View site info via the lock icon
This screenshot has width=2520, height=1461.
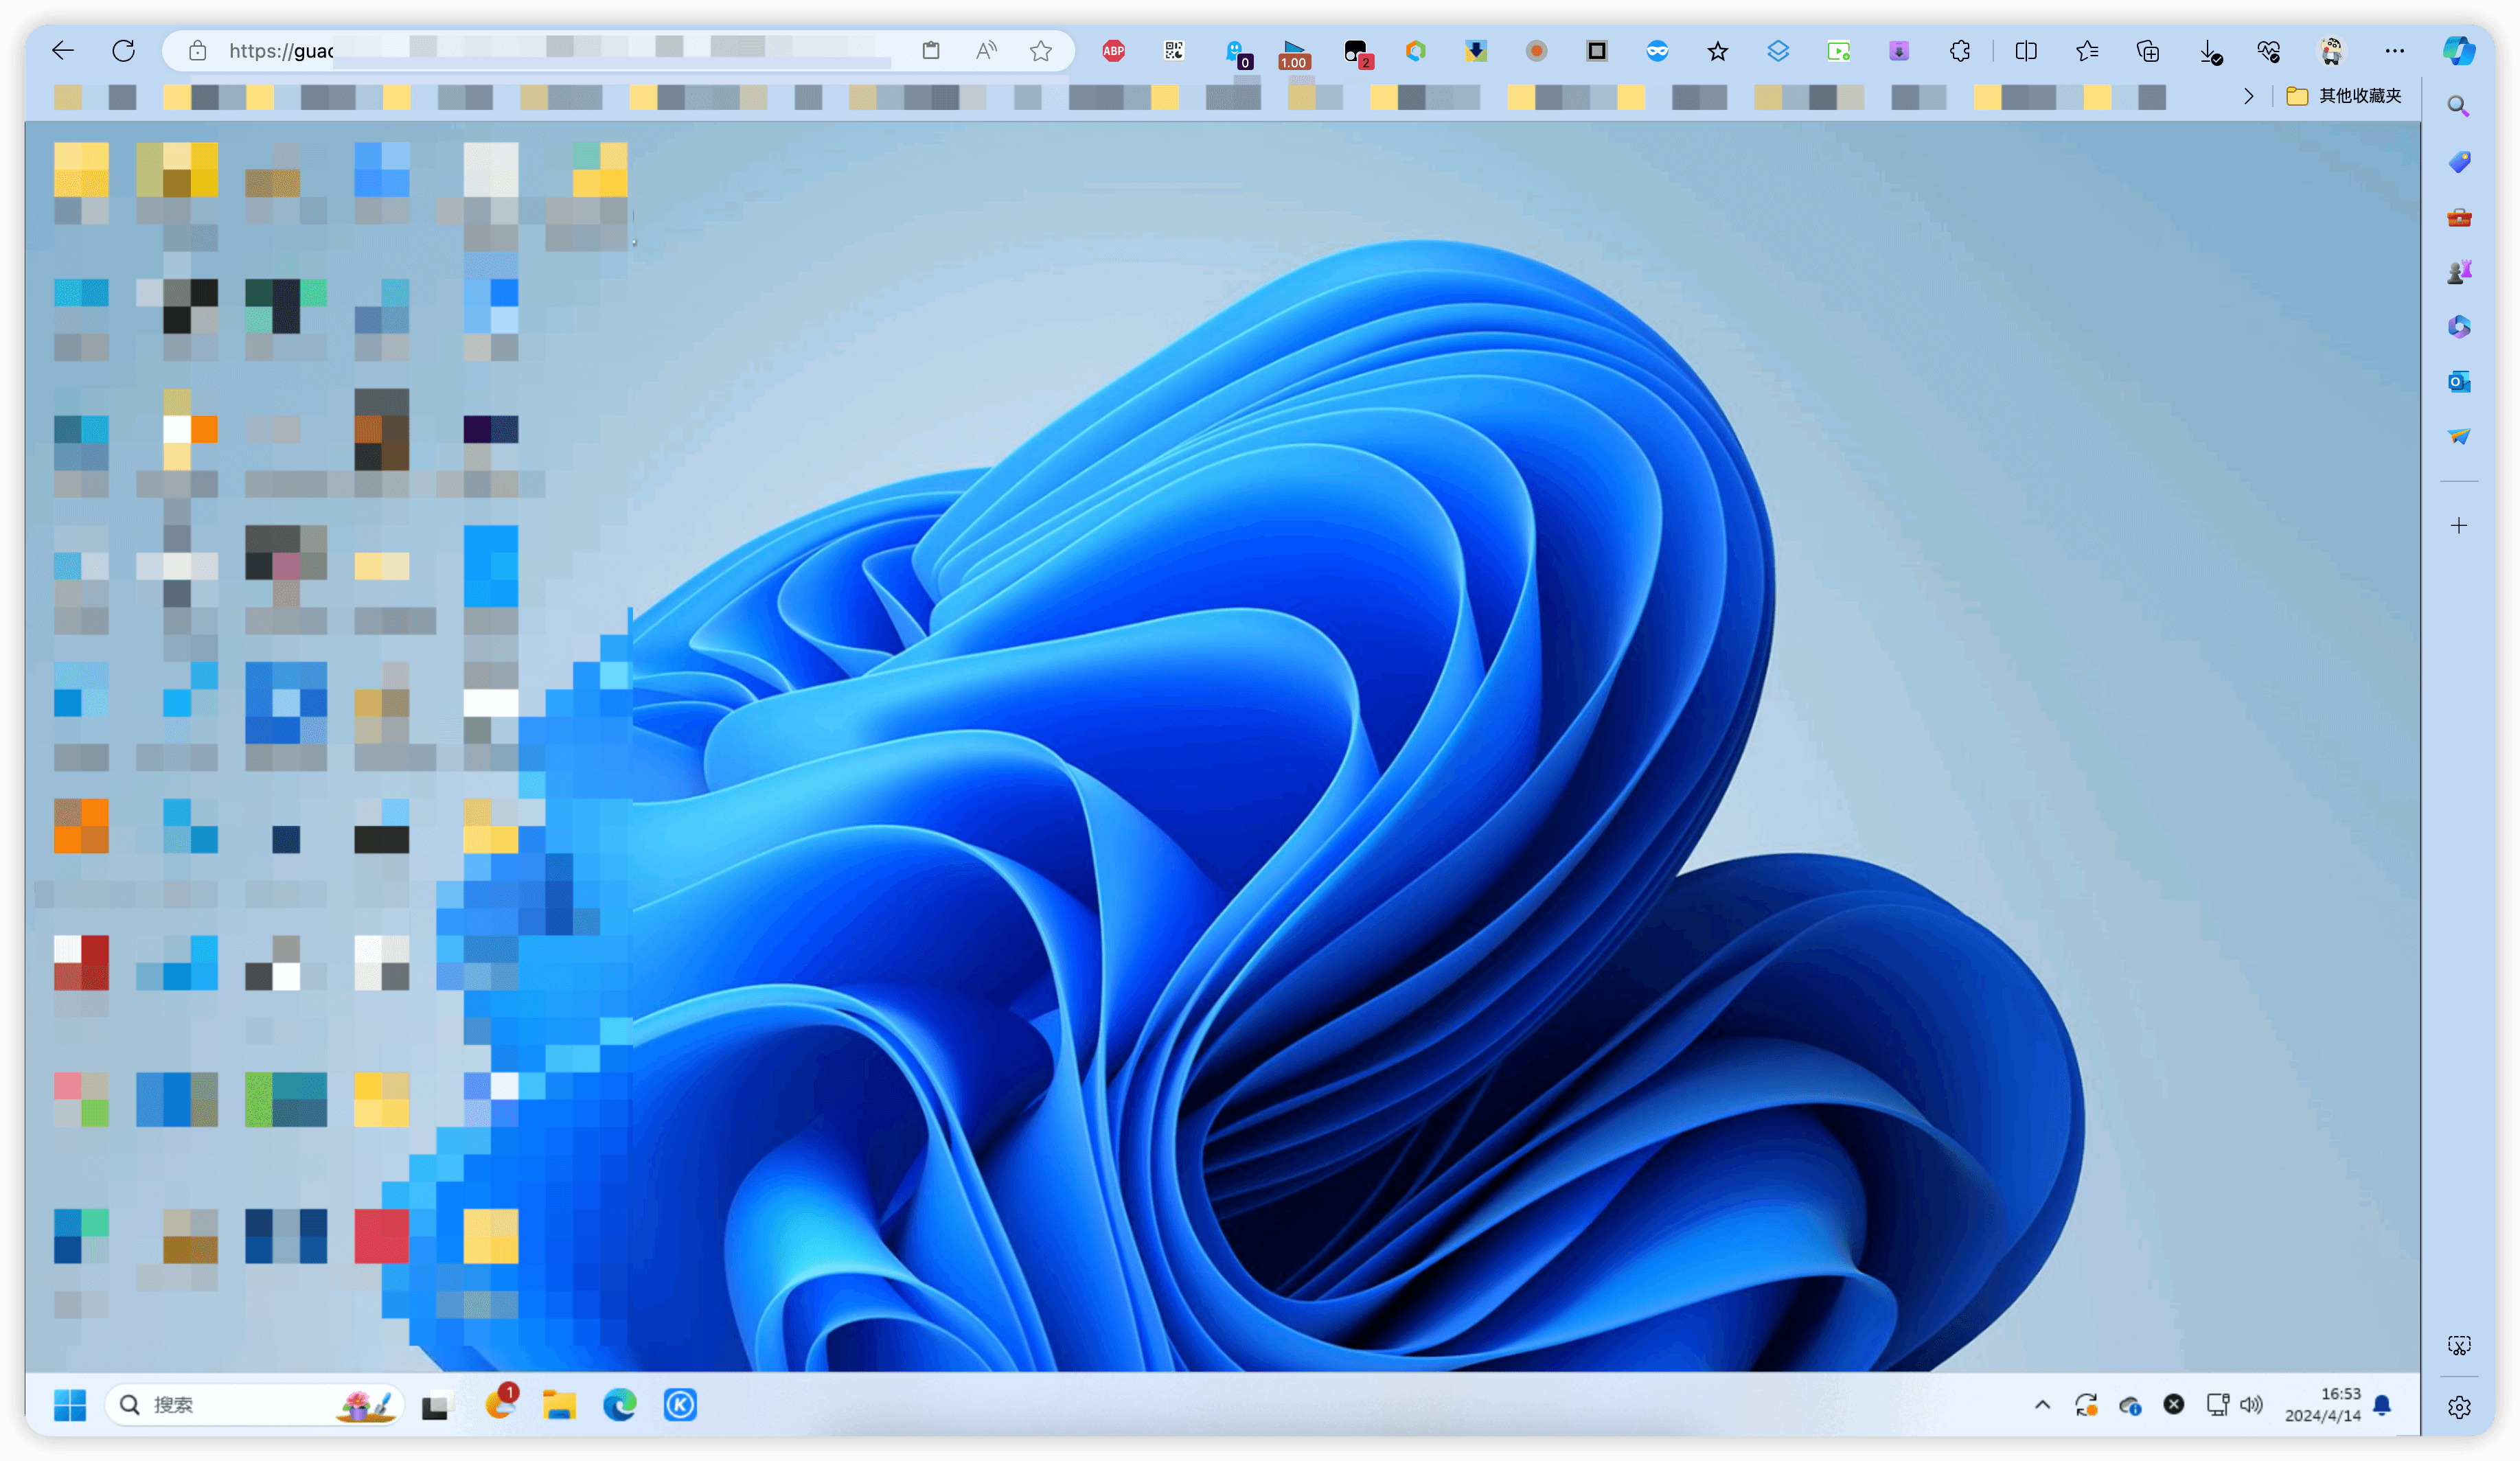point(198,50)
